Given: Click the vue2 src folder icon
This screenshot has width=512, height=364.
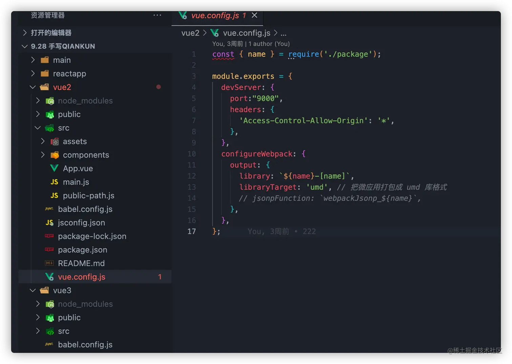Looking at the screenshot, I should 50,128.
